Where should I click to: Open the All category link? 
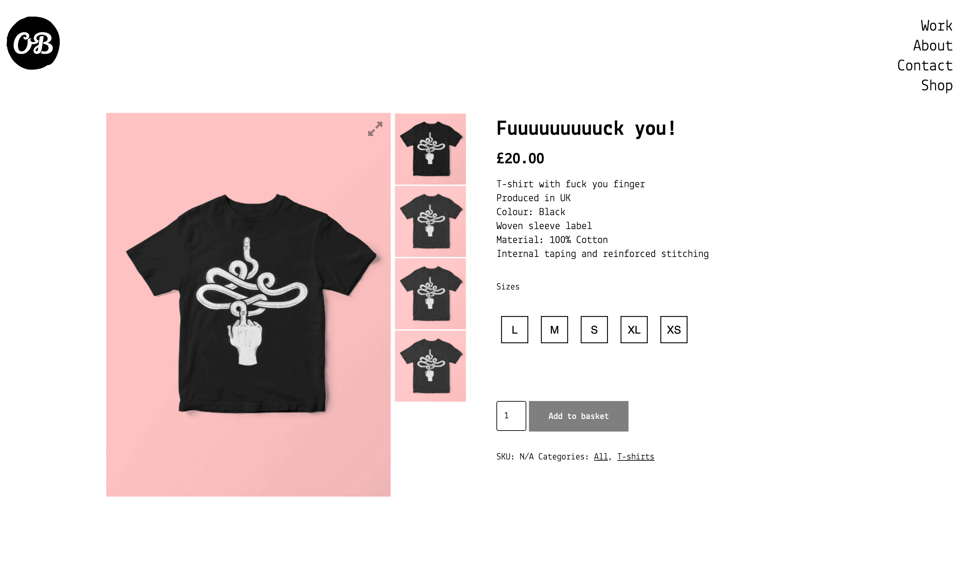[x=601, y=457]
